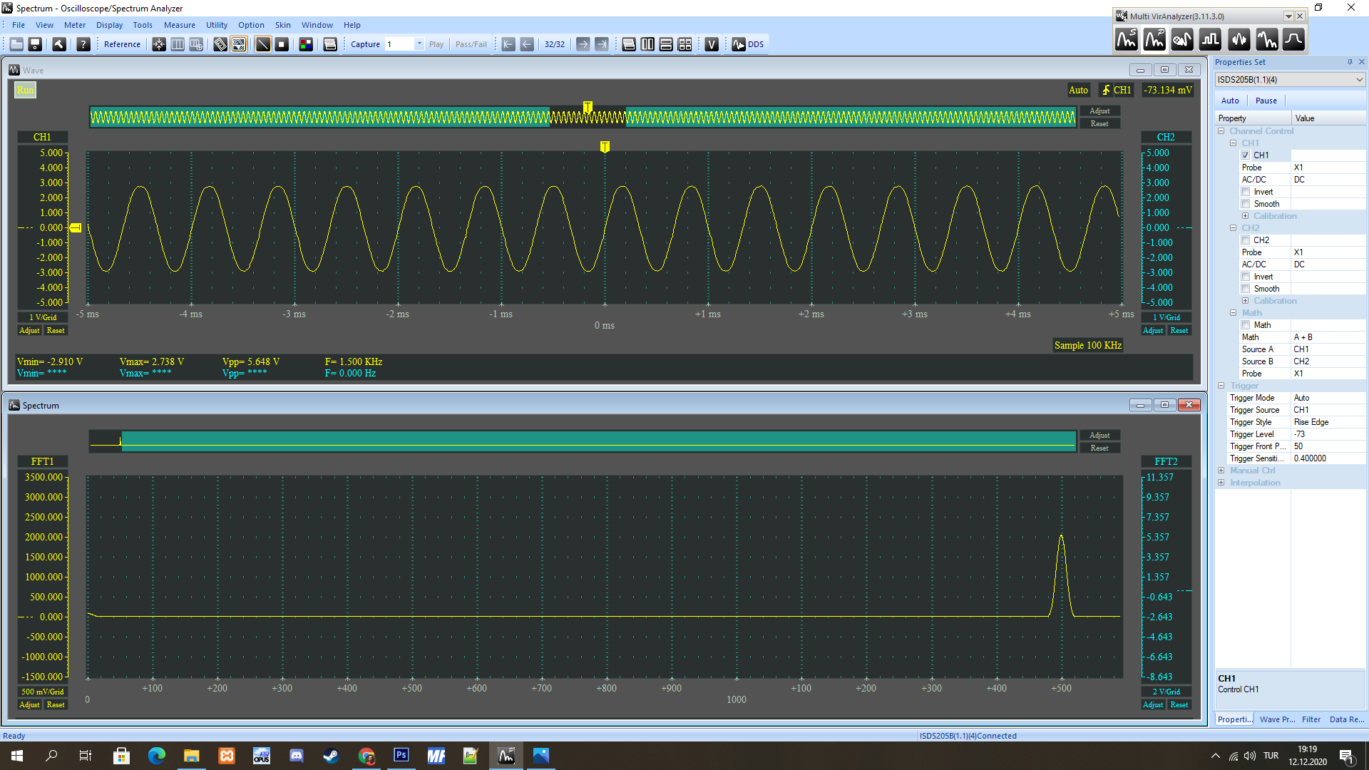Enable CH1 Smooth checkbox
The height and width of the screenshot is (770, 1369).
(1246, 204)
